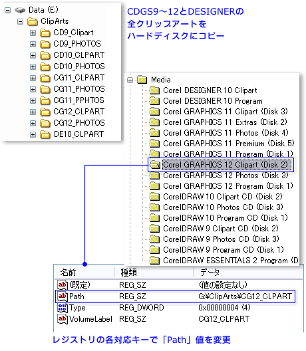This screenshot has height=351, width=306.
Task: Click the Path string value icon
Action: pos(63,296)
